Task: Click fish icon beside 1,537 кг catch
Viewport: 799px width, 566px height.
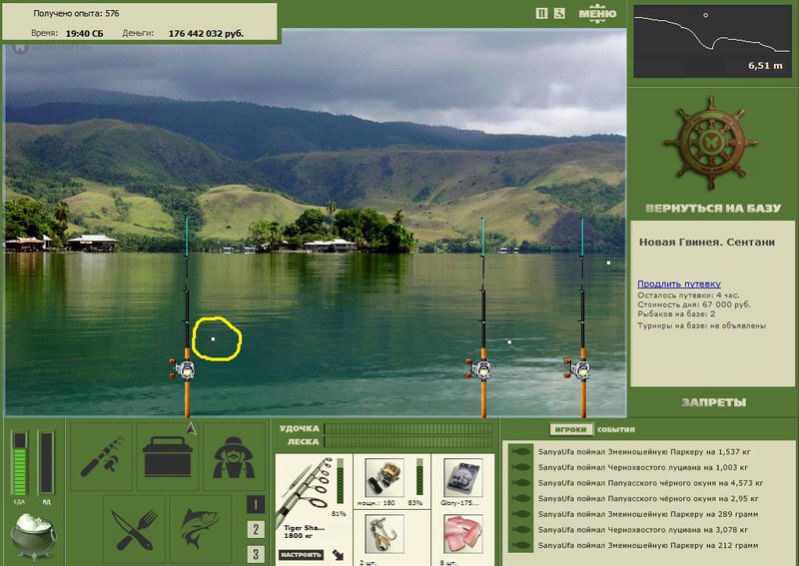Action: click(x=520, y=451)
